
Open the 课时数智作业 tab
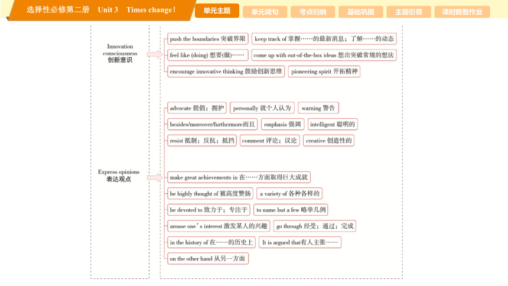(462, 12)
